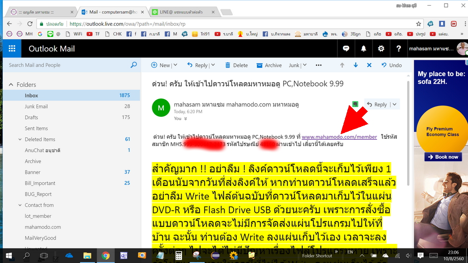The width and height of the screenshot is (468, 263).
Task: Open the BUG_Report folder
Action: click(x=71, y=194)
